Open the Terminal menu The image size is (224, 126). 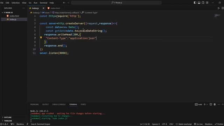point(43,3)
